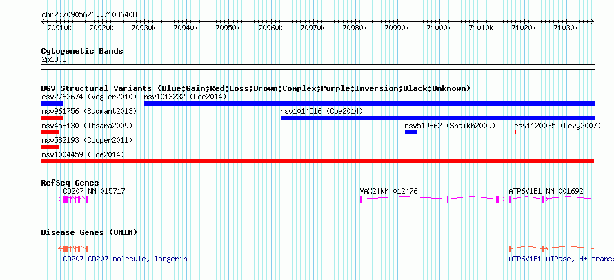Click the 71000k ruler tick label
This screenshot has width=614, height=280.
[x=439, y=28]
